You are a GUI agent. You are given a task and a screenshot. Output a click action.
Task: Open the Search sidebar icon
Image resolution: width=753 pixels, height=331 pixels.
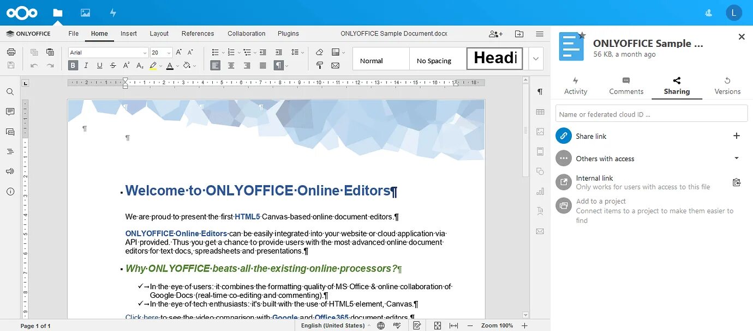10,92
